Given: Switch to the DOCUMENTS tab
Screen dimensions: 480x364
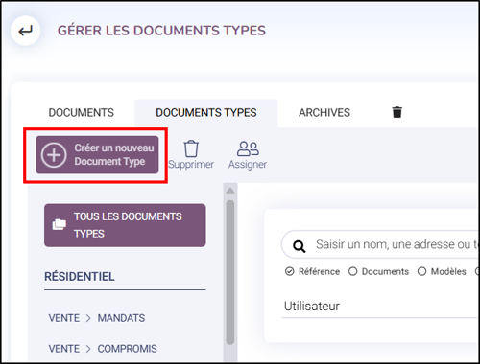Looking at the screenshot, I should [x=81, y=113].
